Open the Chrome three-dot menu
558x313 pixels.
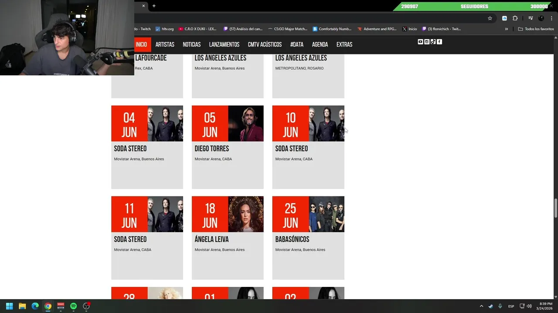coord(551,18)
